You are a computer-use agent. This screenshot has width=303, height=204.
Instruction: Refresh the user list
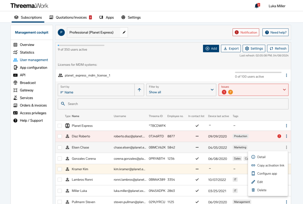[x=278, y=48]
